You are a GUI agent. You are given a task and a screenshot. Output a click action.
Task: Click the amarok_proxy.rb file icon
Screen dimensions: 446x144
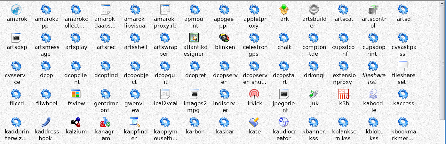[x=165, y=10]
